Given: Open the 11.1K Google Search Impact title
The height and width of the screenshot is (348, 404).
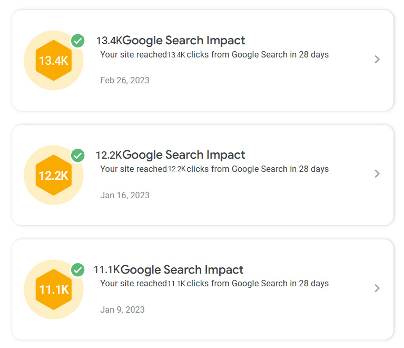Looking at the screenshot, I should click(x=169, y=270).
